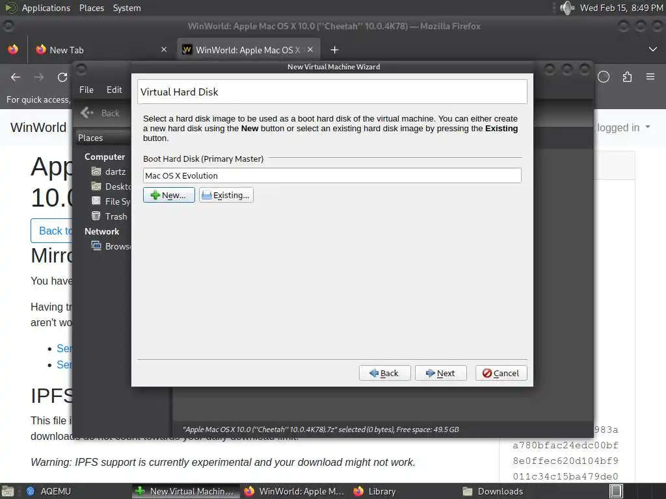Click Network browse icon in sidebar
Screen dimensions: 666x499
click(x=96, y=246)
